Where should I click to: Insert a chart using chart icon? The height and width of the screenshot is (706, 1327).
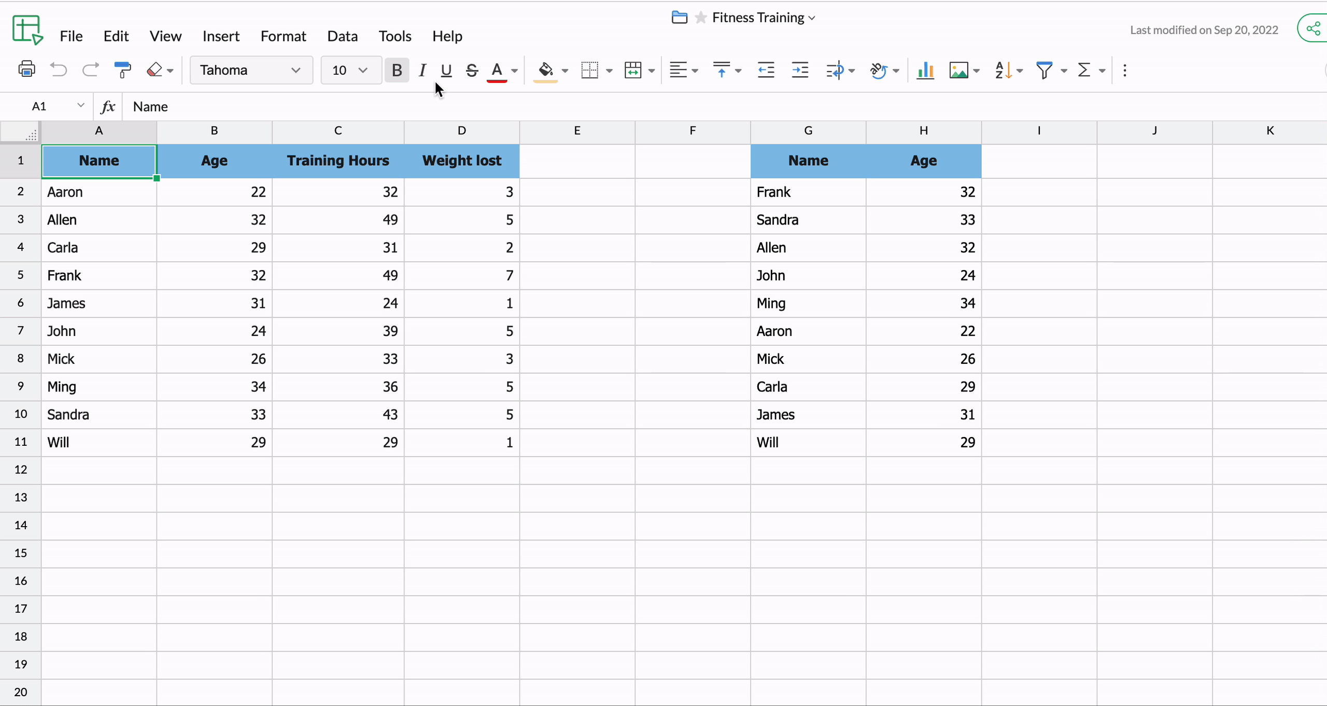(925, 69)
